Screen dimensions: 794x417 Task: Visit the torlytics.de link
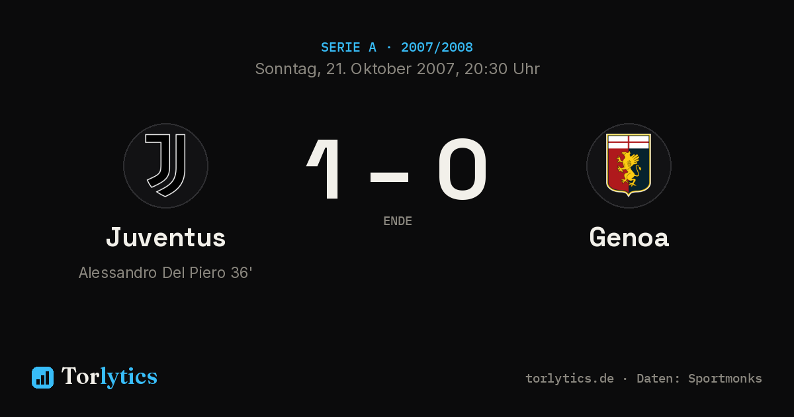point(570,379)
